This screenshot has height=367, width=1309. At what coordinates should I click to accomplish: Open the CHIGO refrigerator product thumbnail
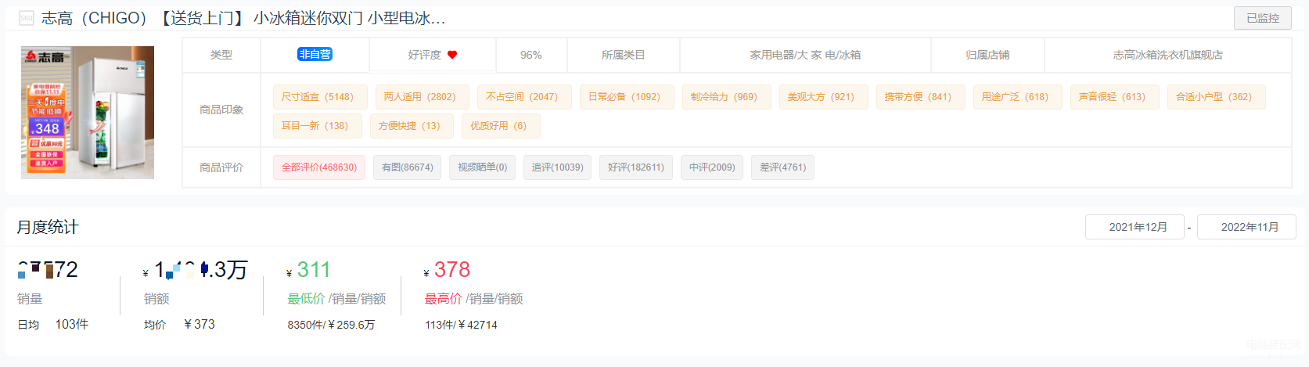pos(88,113)
